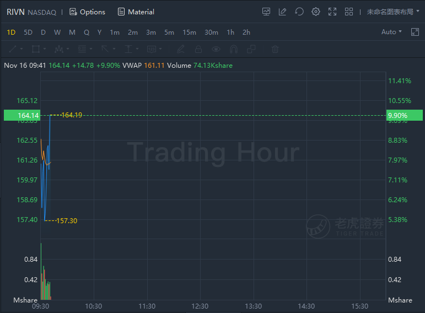Select the 30m interval

pyautogui.click(x=211, y=33)
